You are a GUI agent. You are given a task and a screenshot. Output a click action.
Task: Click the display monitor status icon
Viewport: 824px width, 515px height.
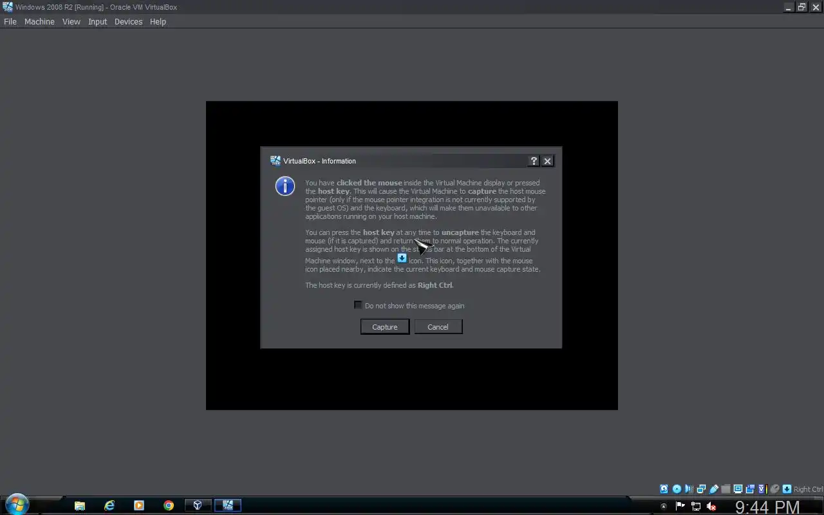tap(738, 489)
